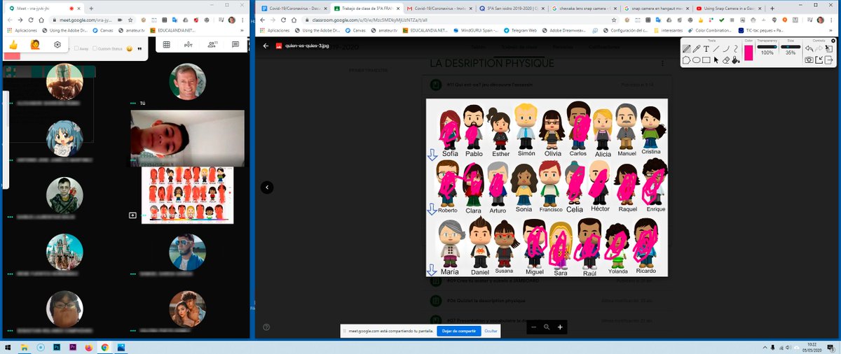Open Chrome from the Windows taskbar
This screenshot has width=841, height=354.
click(x=104, y=346)
